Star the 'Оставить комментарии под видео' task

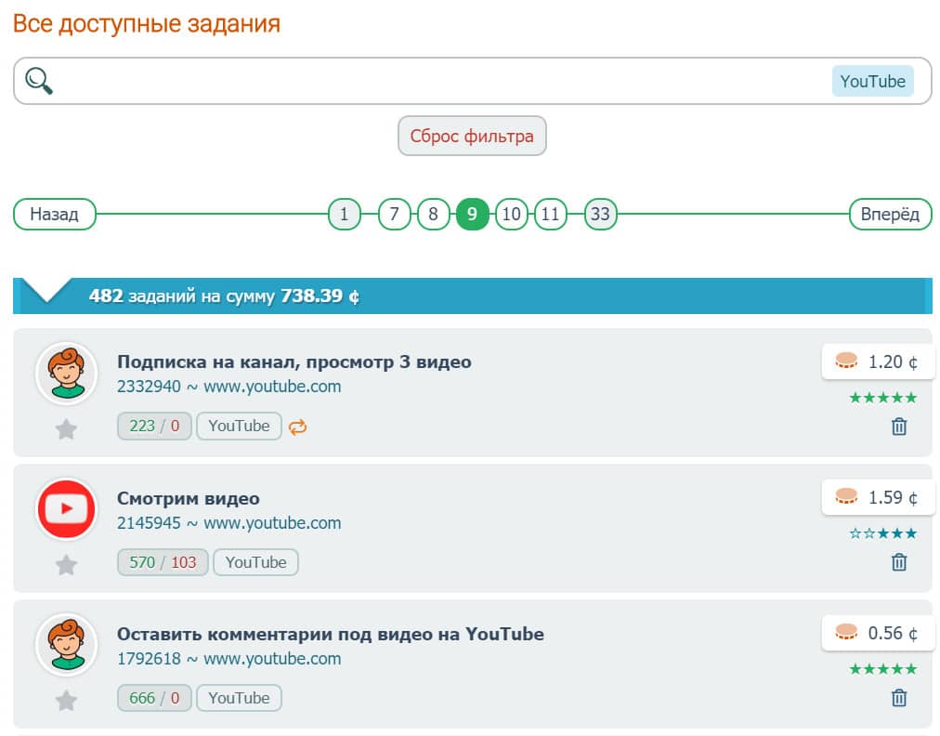click(x=66, y=701)
